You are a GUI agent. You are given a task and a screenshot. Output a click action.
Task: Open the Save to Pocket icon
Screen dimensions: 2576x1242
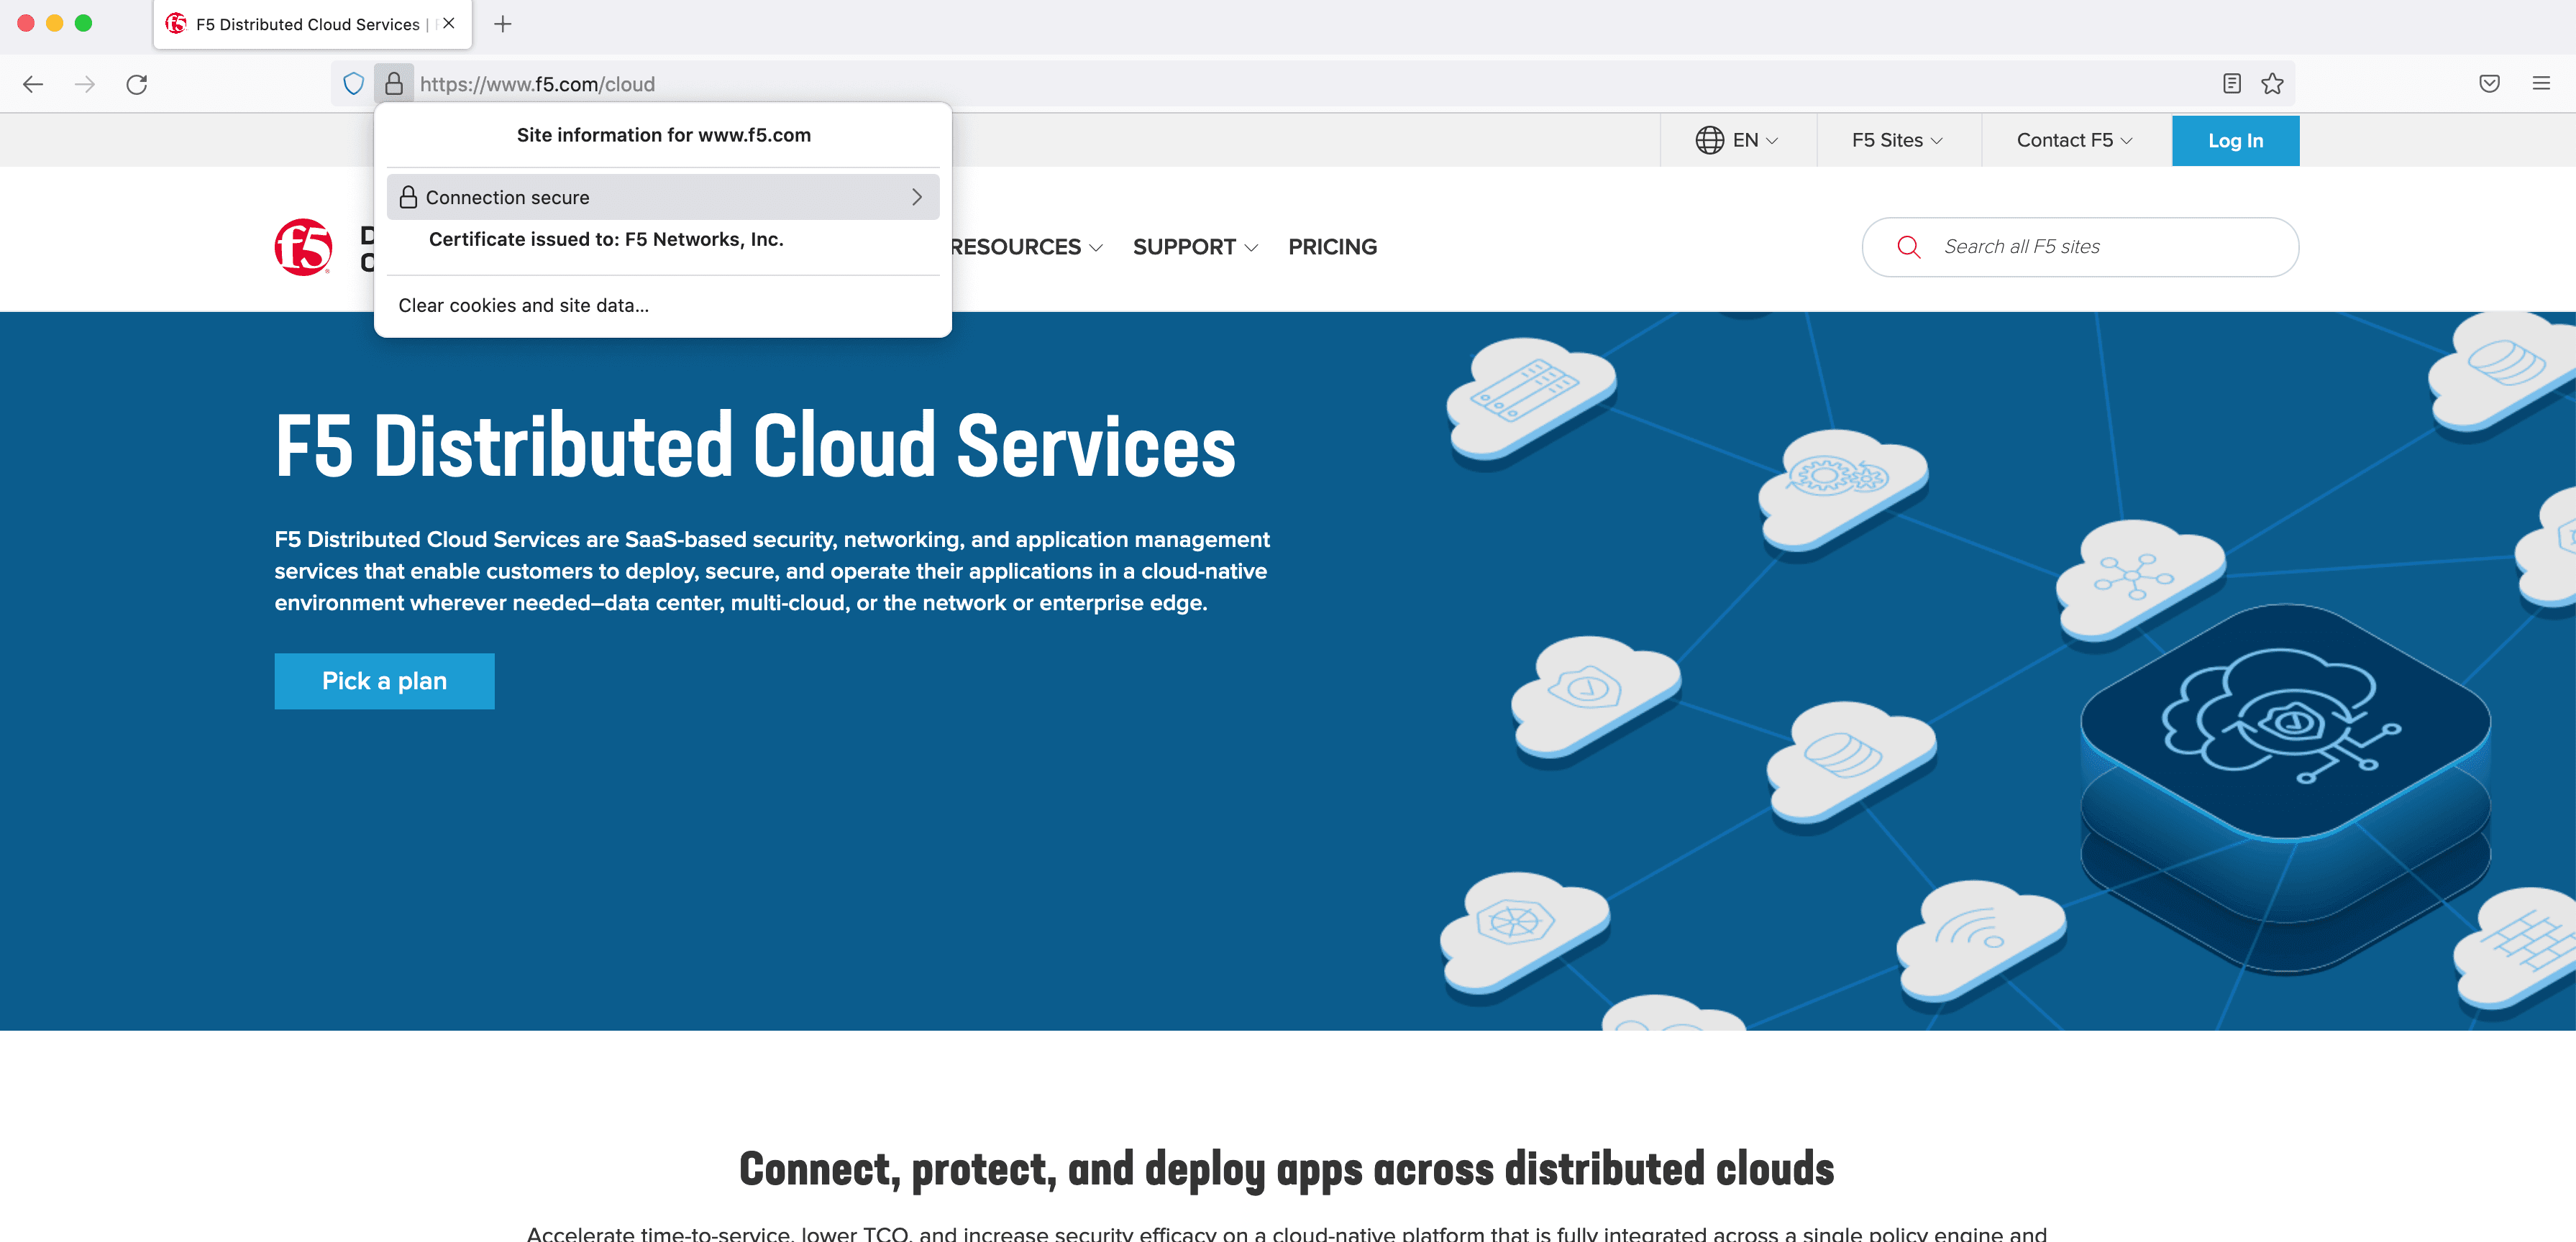coord(2489,84)
